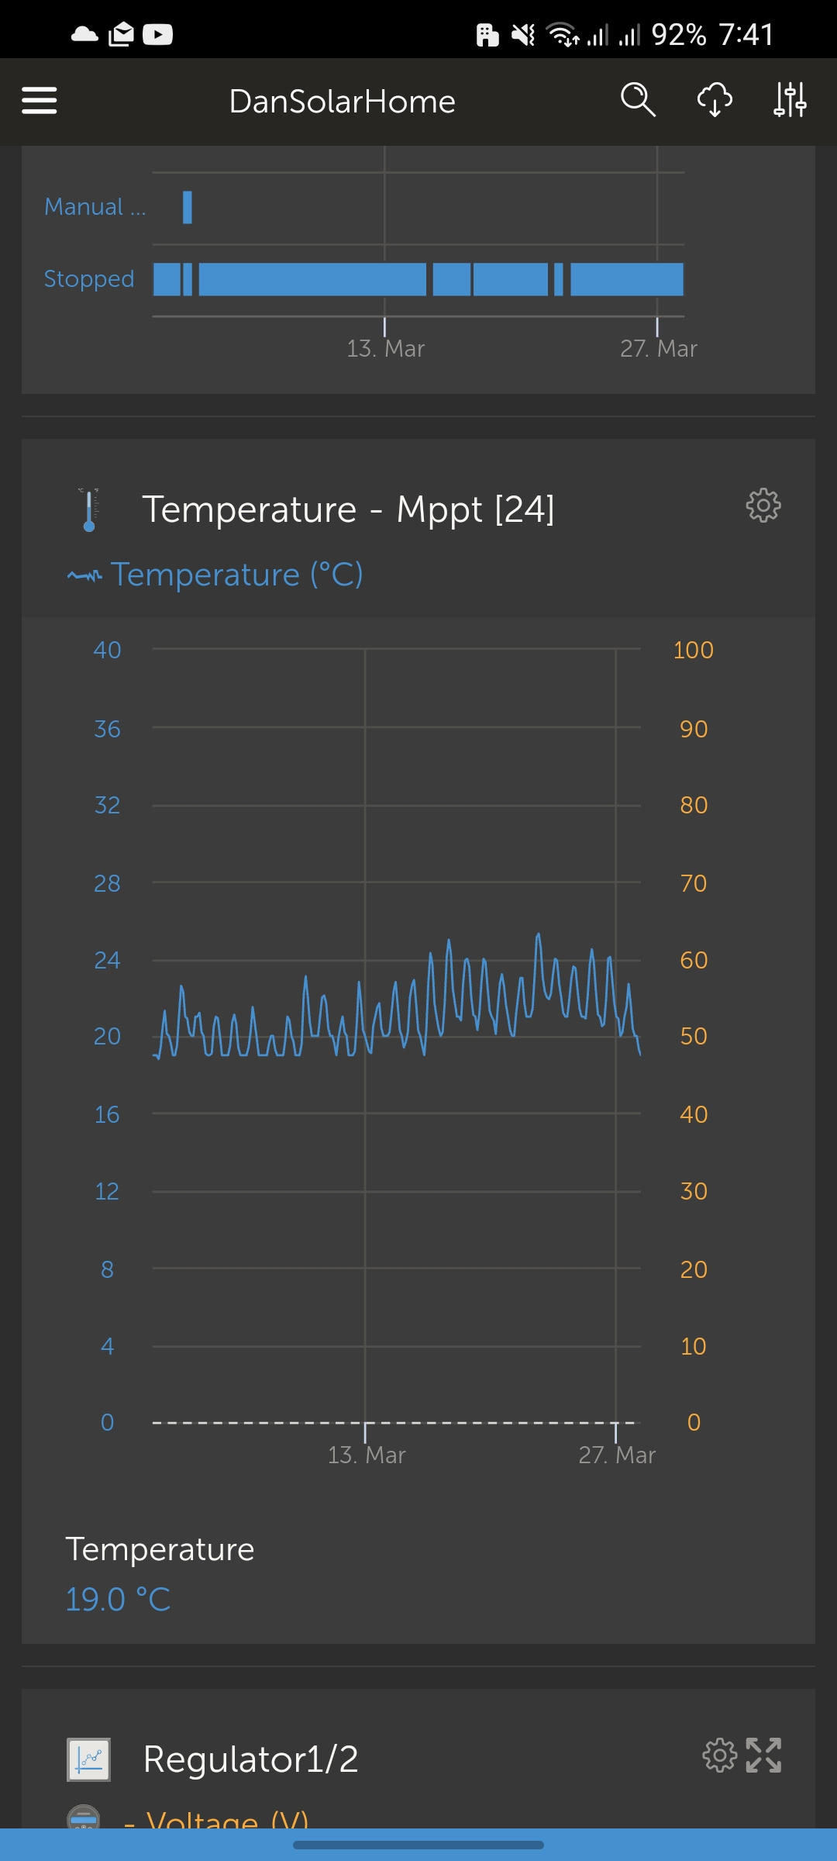
Task: Open the sliders settings icon
Action: [790, 100]
